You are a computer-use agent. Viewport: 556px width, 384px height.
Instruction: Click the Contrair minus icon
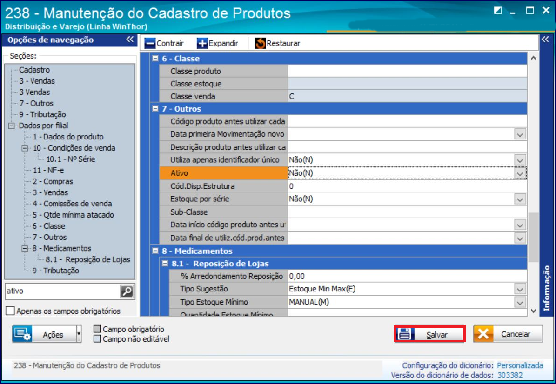pyautogui.click(x=150, y=44)
